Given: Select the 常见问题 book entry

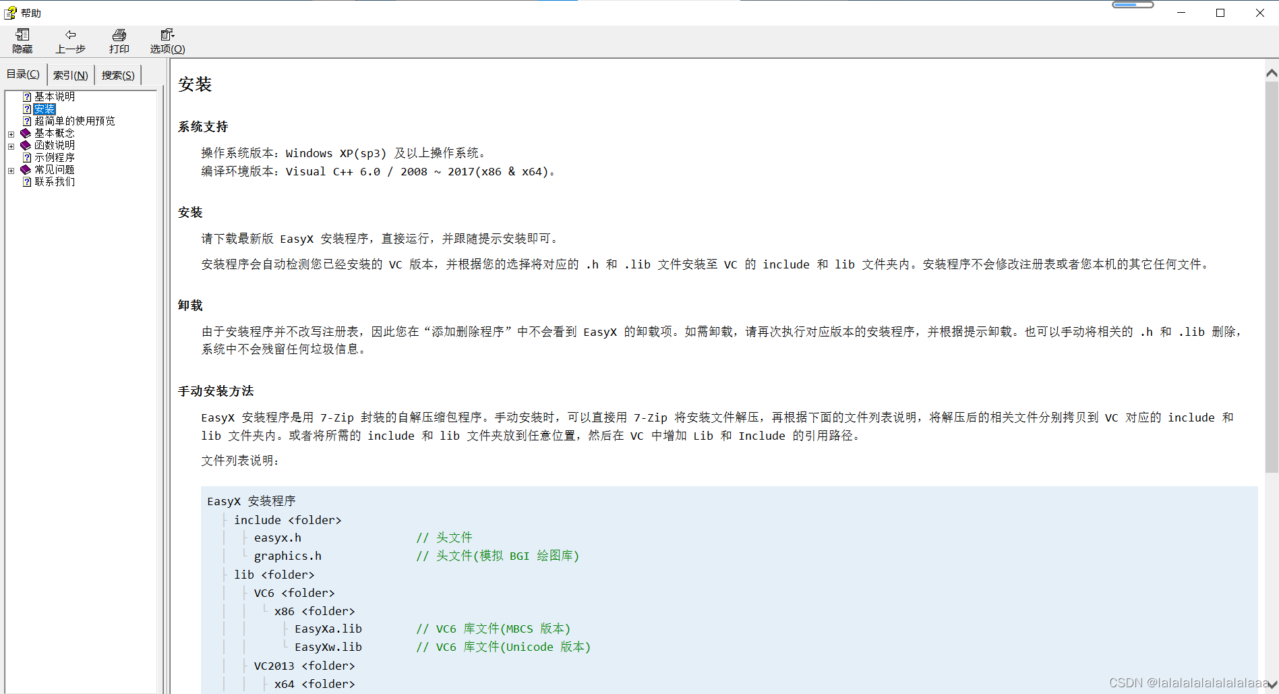Looking at the screenshot, I should (55, 170).
